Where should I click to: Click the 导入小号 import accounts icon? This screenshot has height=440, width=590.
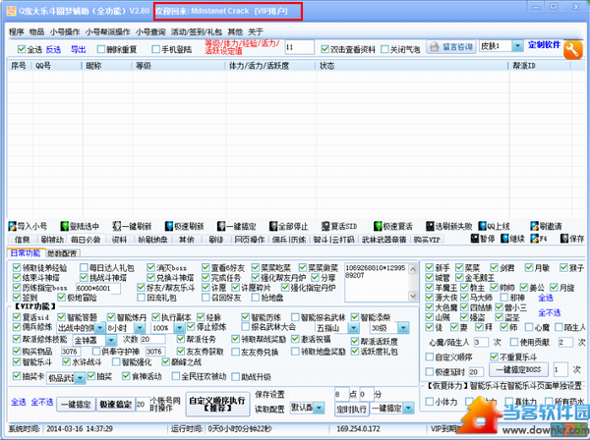point(13,226)
